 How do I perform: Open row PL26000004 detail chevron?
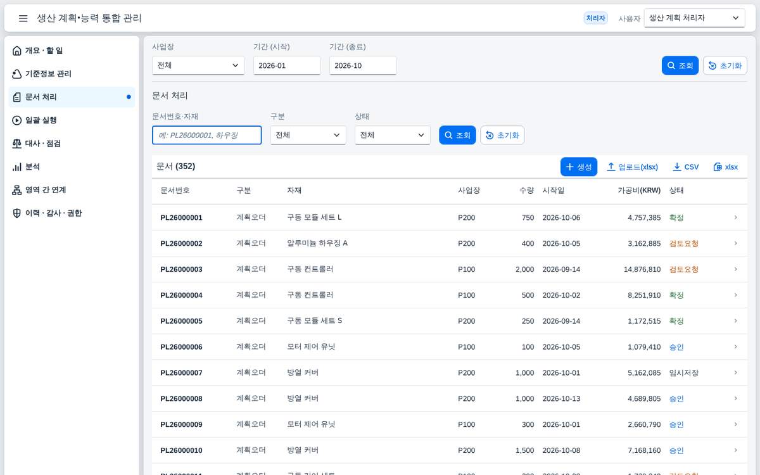point(735,295)
